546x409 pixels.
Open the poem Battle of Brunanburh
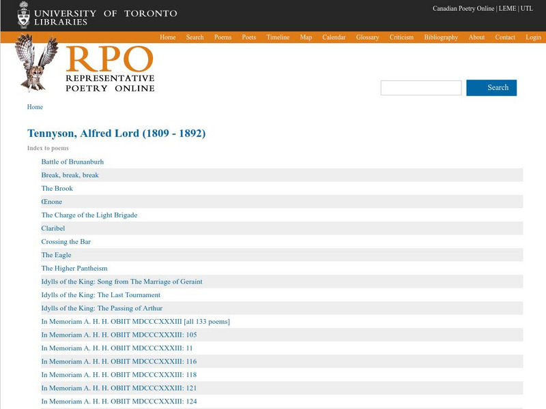click(72, 162)
